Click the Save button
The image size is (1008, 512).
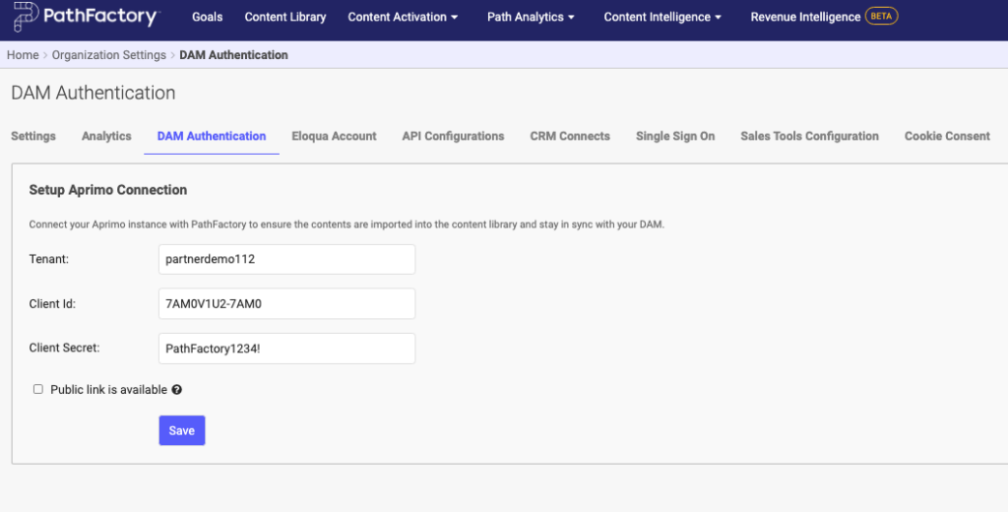pyautogui.click(x=182, y=430)
